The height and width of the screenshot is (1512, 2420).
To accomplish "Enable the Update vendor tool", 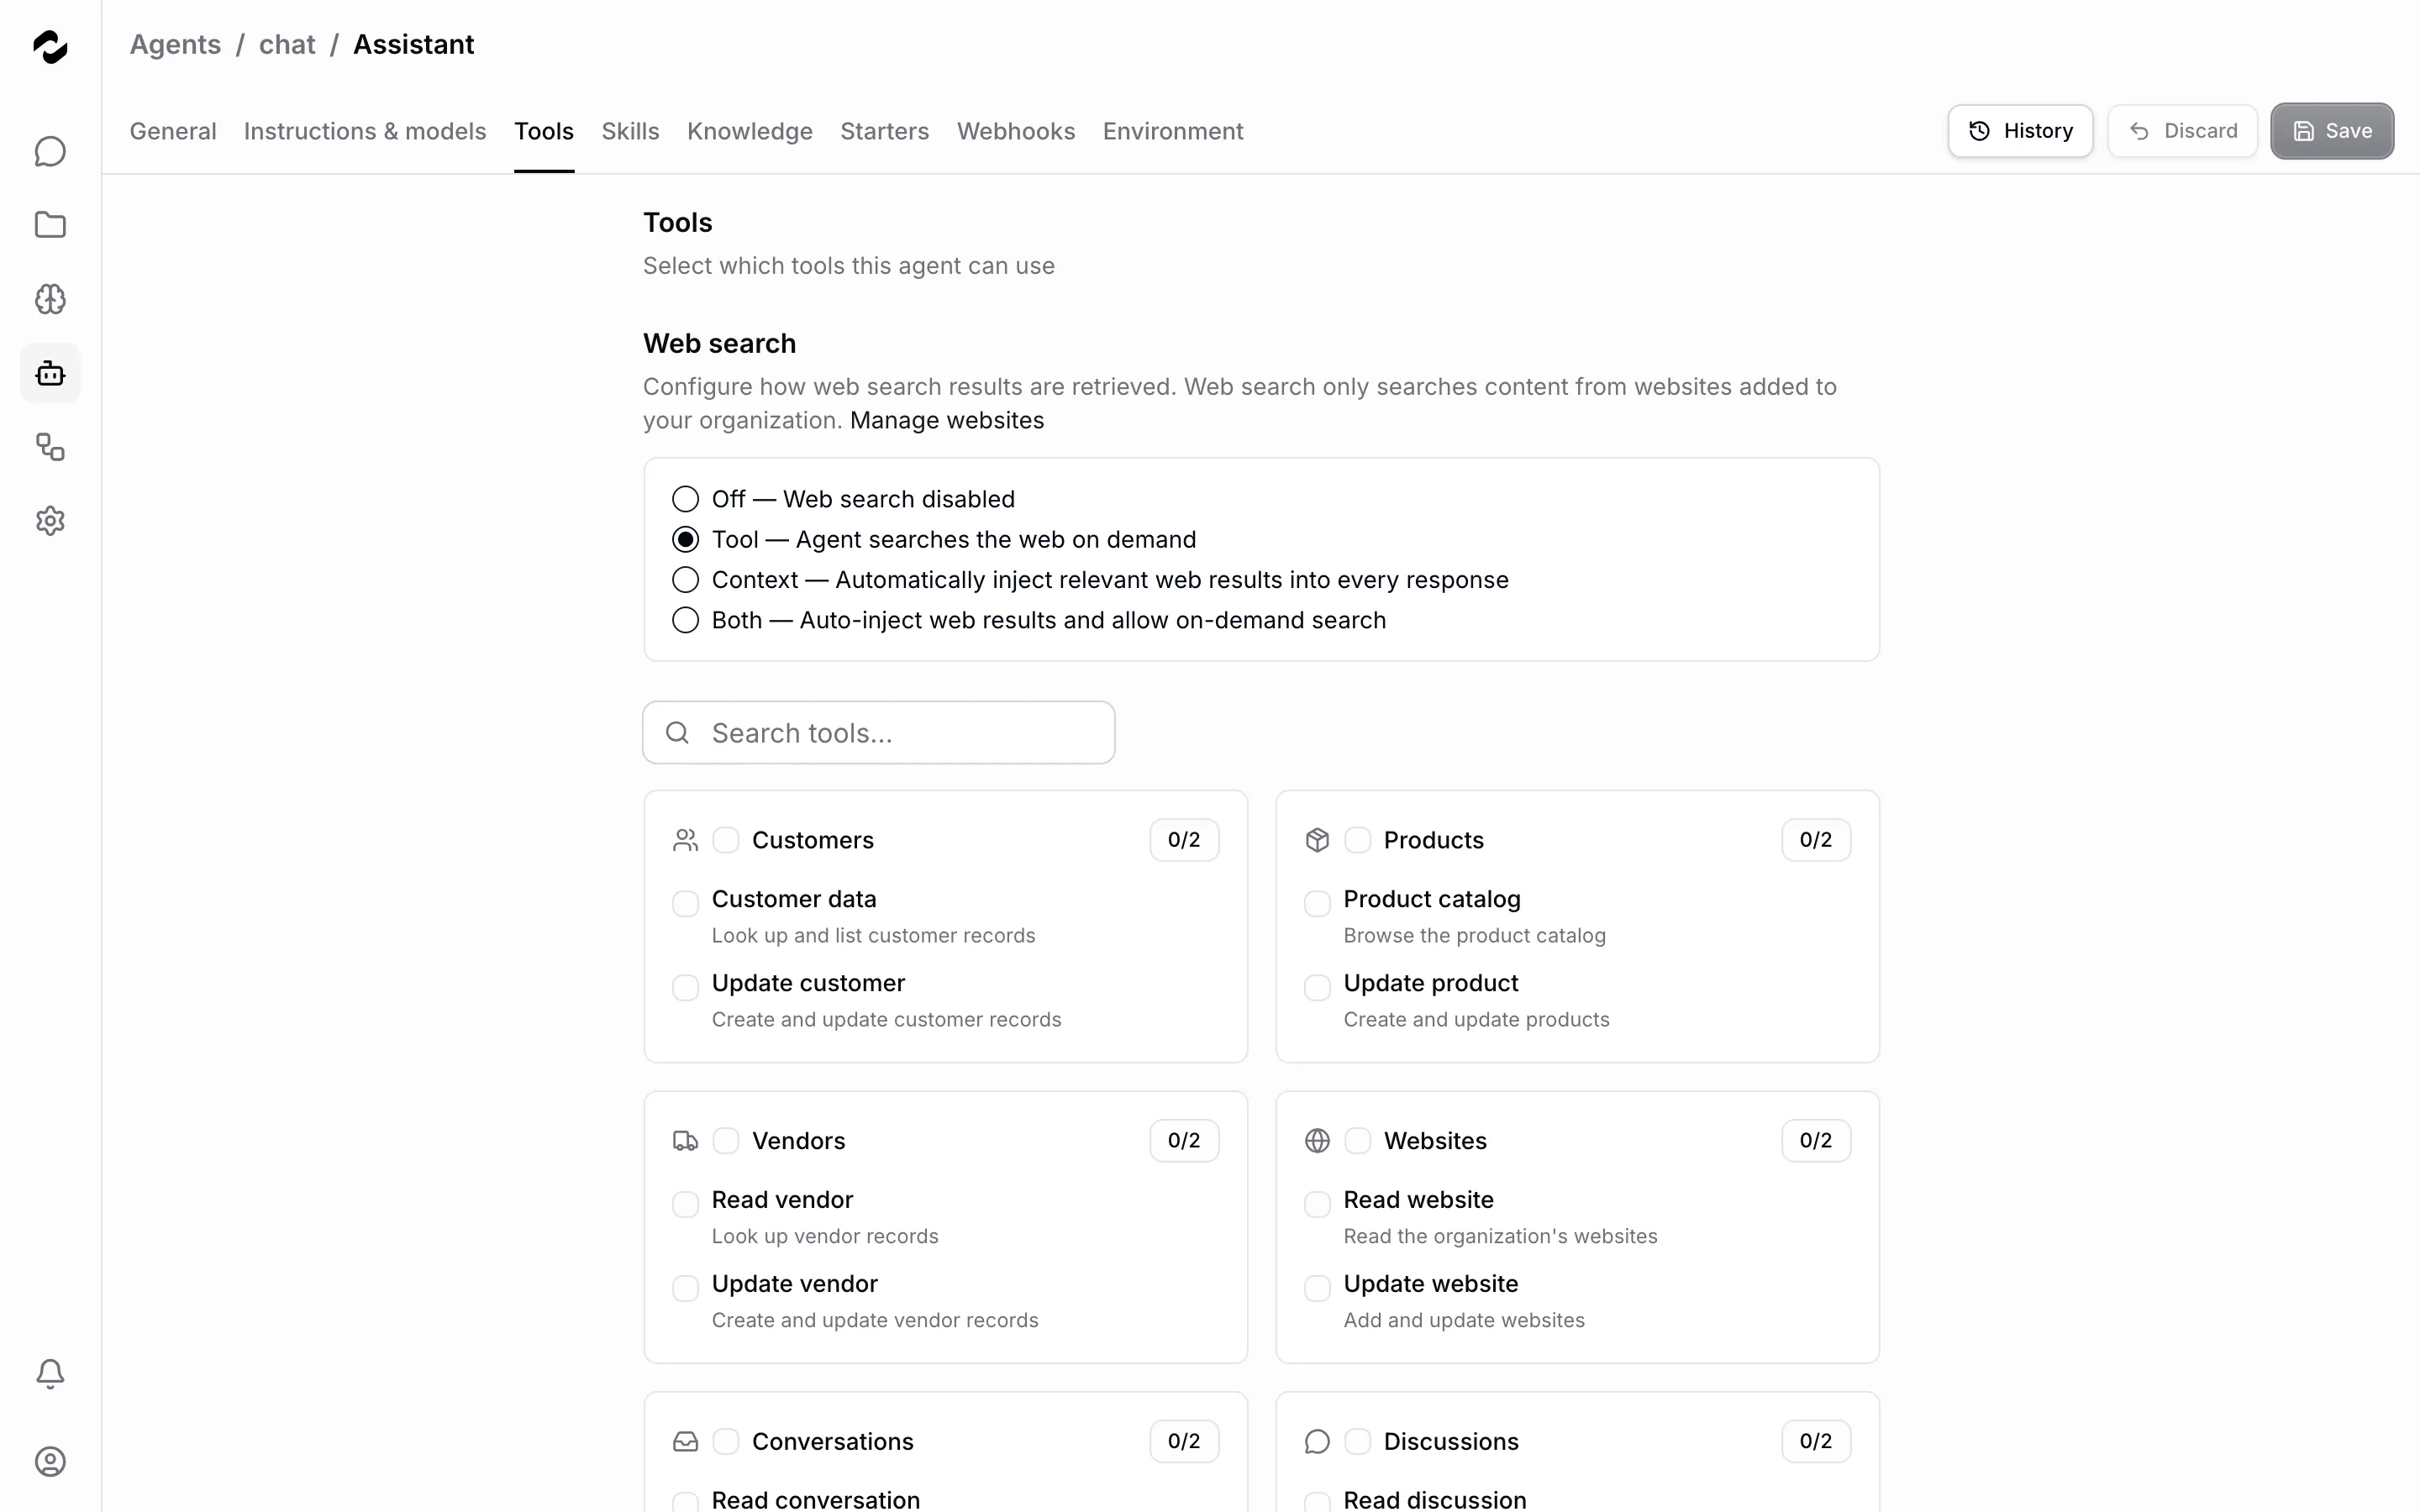I will coord(685,1289).
